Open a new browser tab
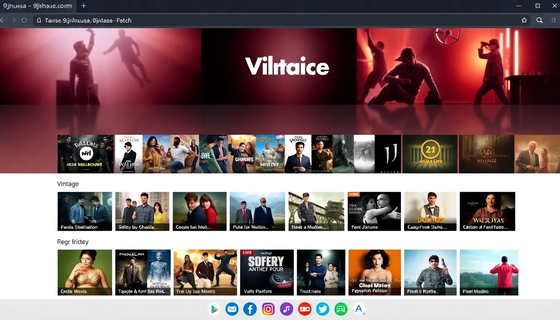 [84, 6]
